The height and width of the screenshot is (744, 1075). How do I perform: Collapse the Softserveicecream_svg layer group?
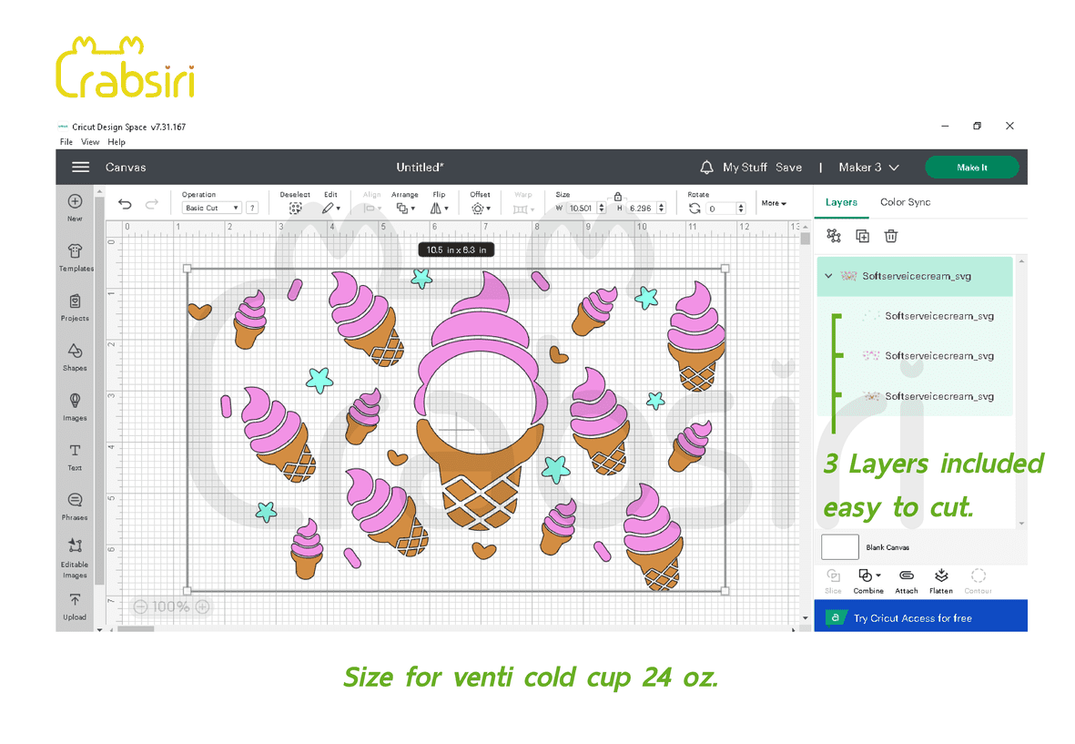pyautogui.click(x=828, y=276)
